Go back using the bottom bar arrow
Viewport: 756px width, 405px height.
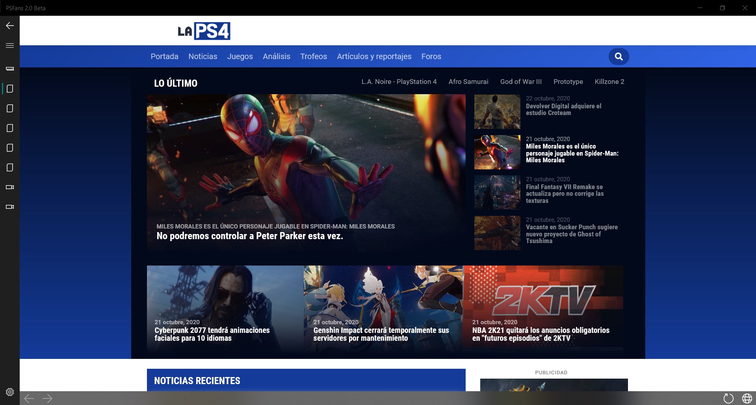click(x=29, y=398)
